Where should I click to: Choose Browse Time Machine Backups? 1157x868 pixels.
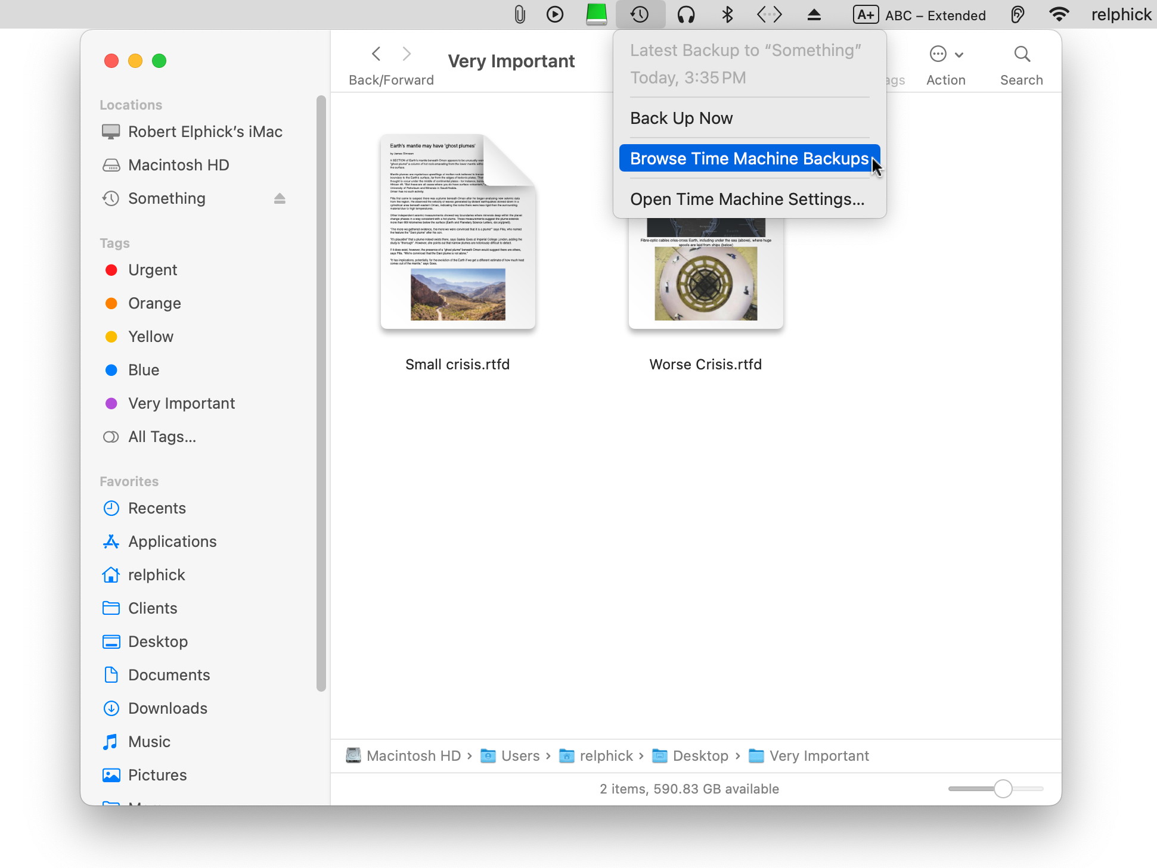coord(749,158)
